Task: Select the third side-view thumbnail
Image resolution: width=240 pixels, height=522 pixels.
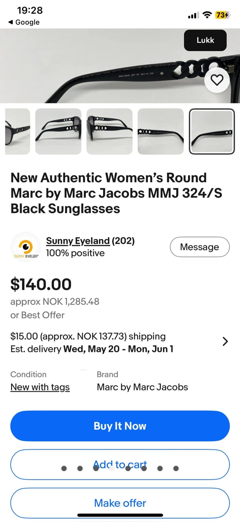Action: [109, 131]
